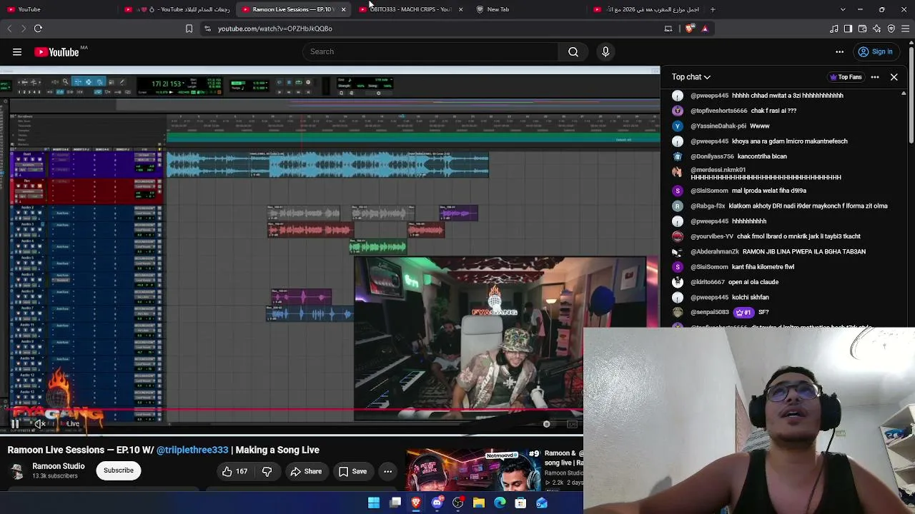Start voice search with the microphone icon
915x514 pixels.
click(x=605, y=51)
